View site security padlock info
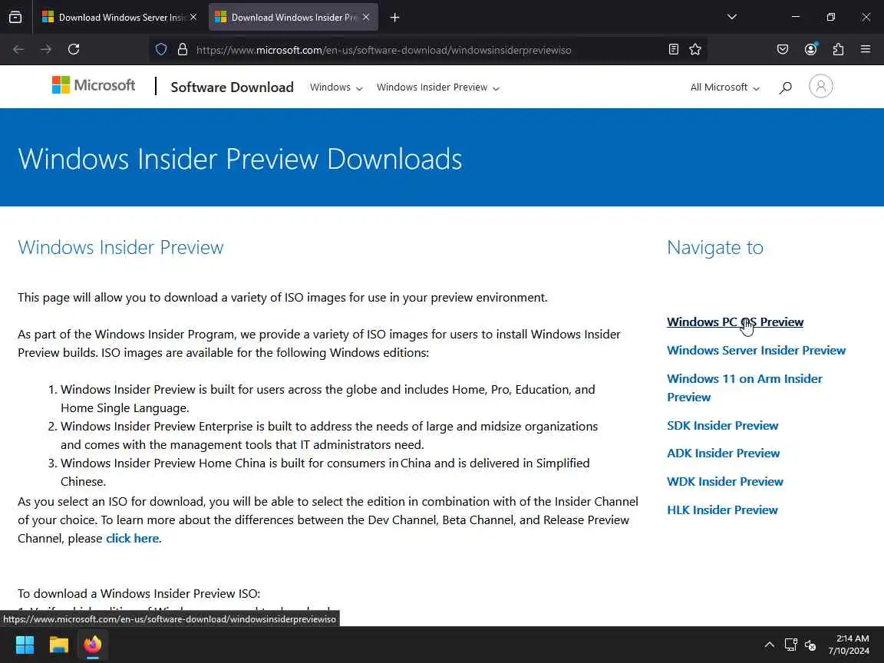 tap(183, 50)
